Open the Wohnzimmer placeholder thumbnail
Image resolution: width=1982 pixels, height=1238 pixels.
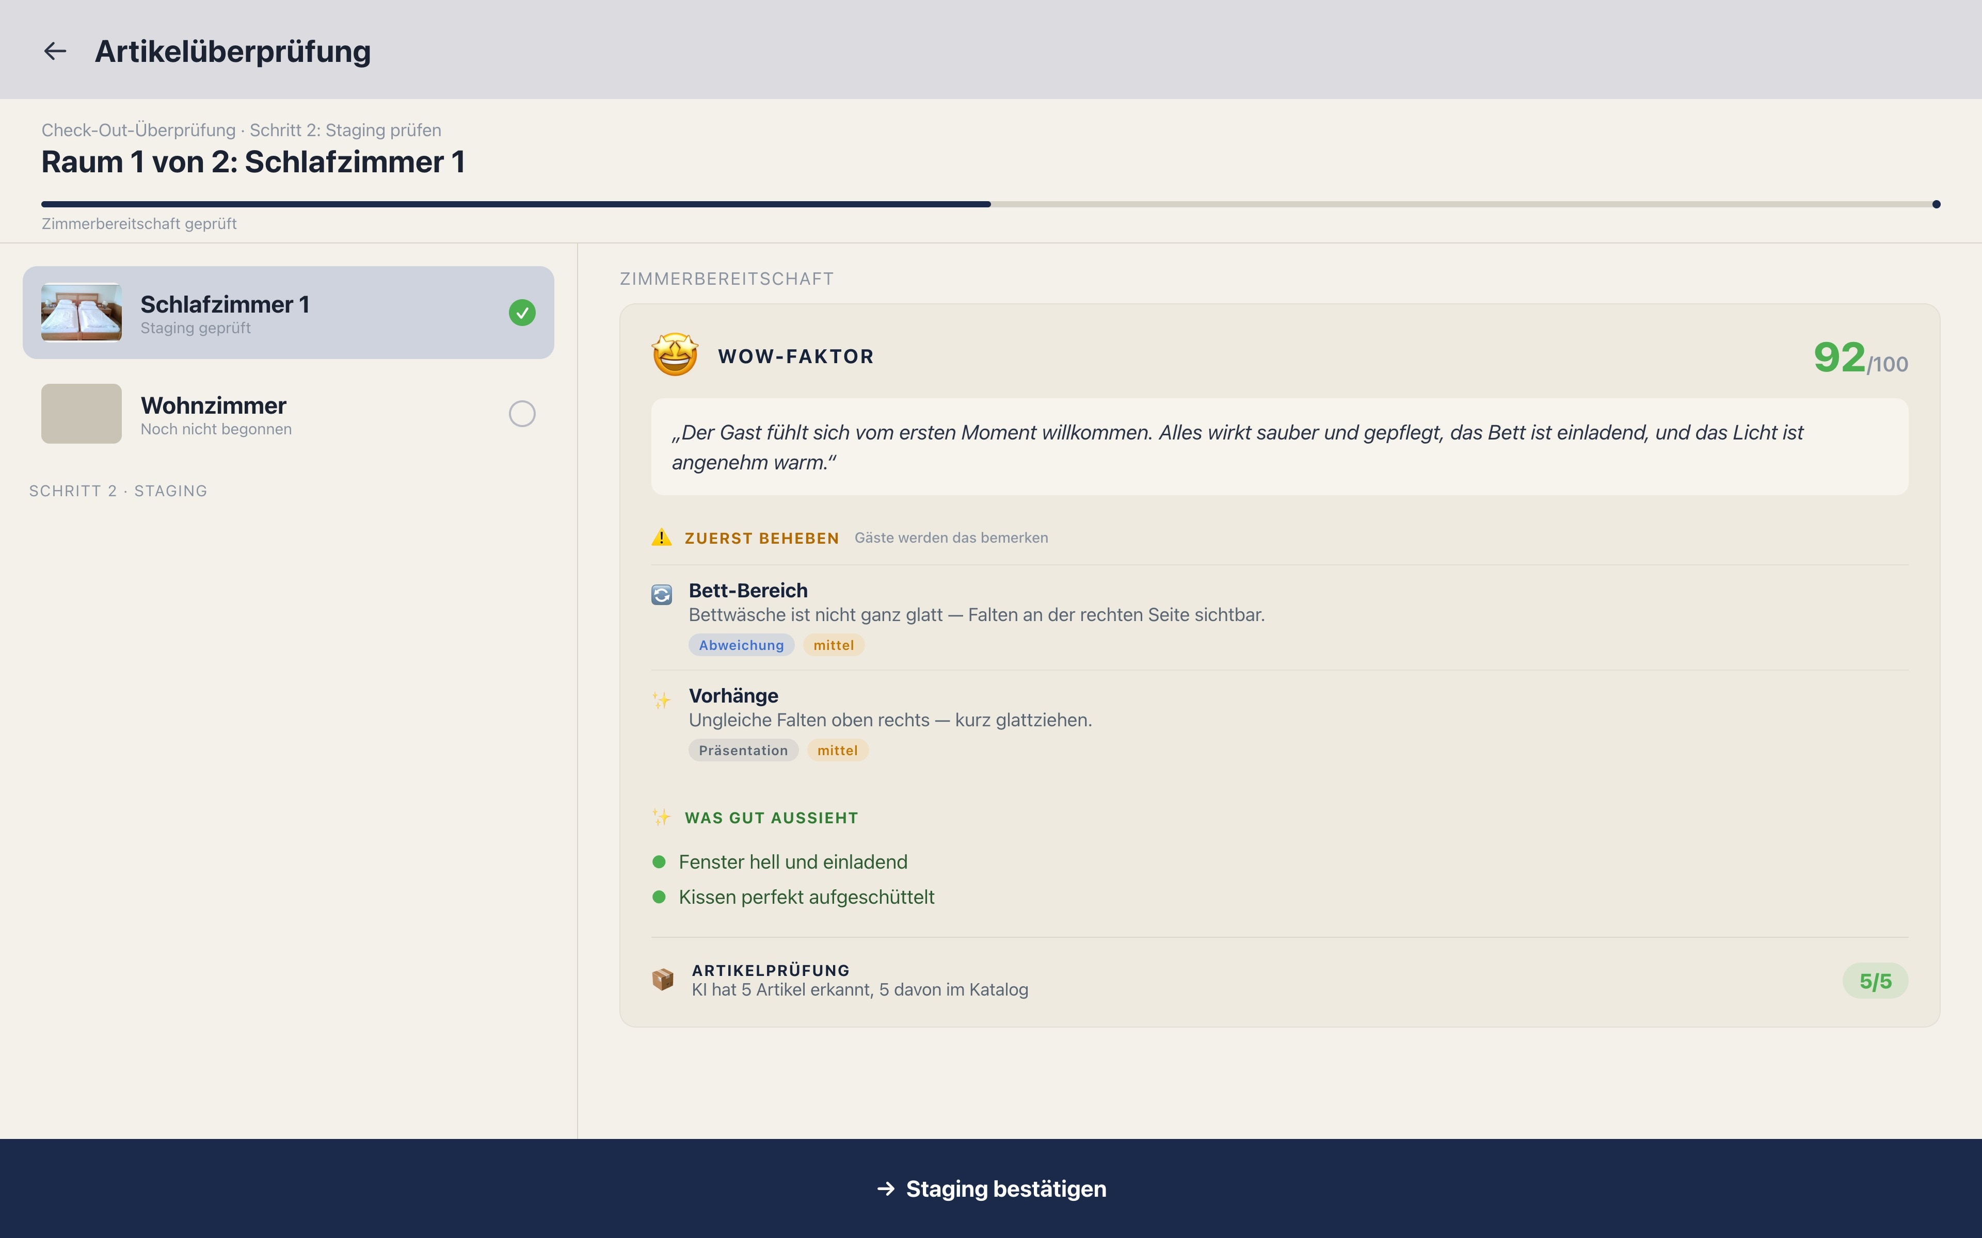click(x=81, y=414)
